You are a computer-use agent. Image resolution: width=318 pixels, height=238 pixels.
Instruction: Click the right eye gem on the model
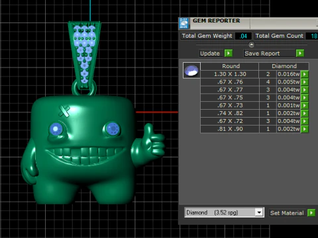point(113,128)
